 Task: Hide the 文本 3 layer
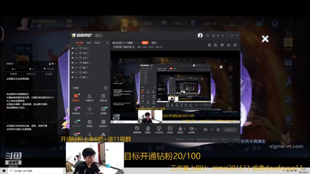click(72, 48)
